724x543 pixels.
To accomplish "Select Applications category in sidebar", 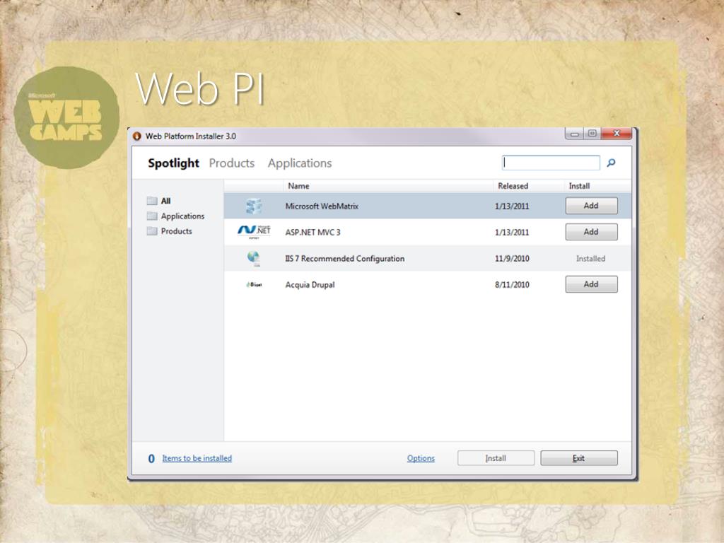I will click(182, 216).
